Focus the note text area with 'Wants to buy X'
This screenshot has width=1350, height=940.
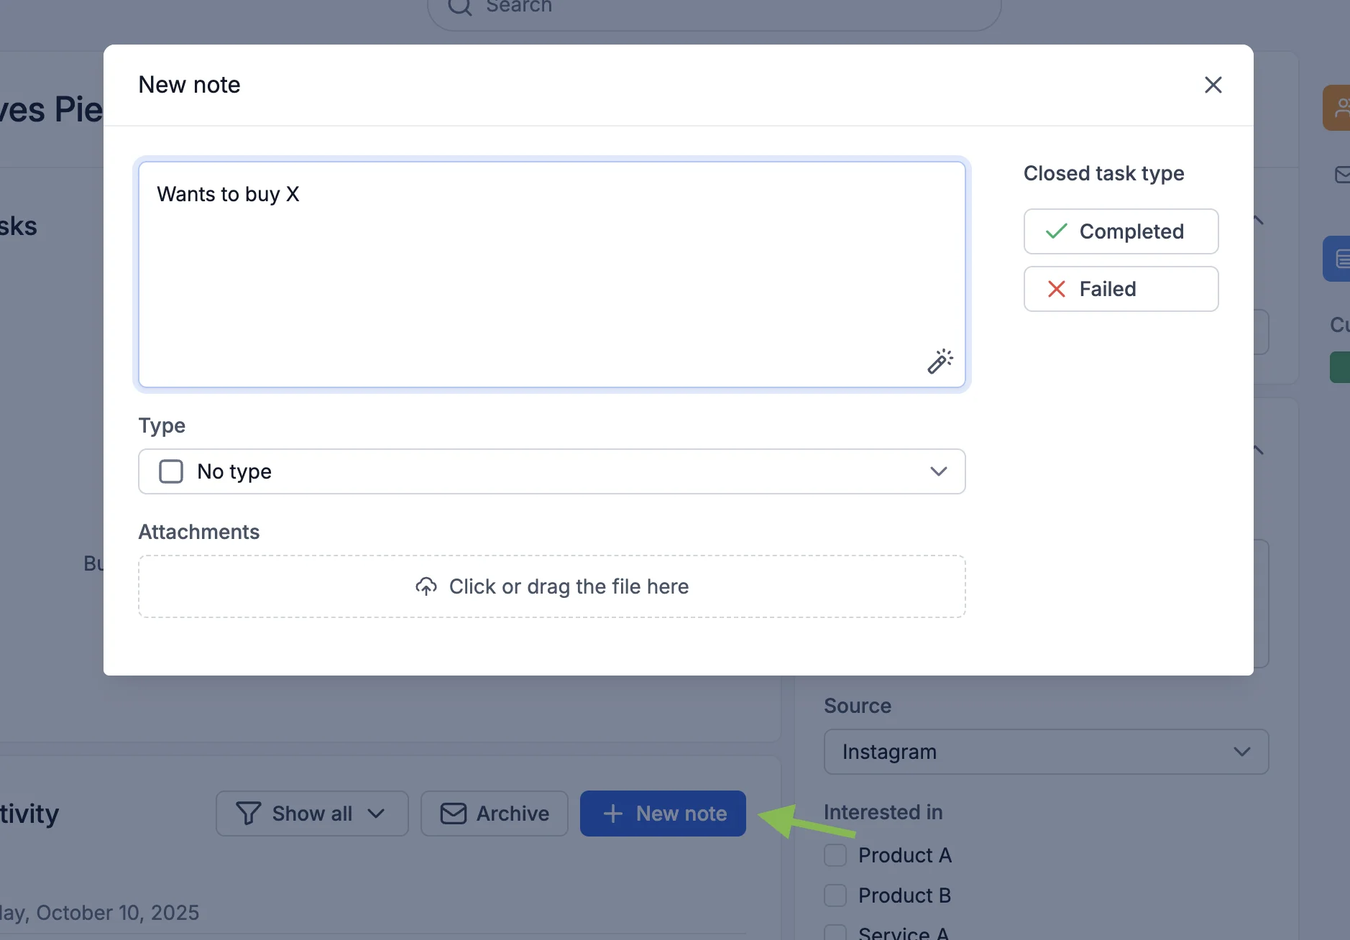pyautogui.click(x=551, y=275)
